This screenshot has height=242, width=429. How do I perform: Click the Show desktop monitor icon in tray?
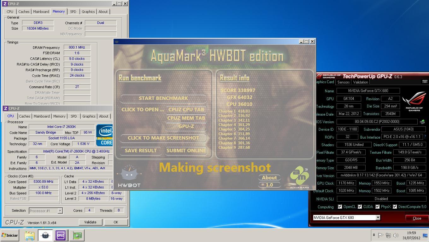(x=425, y=235)
